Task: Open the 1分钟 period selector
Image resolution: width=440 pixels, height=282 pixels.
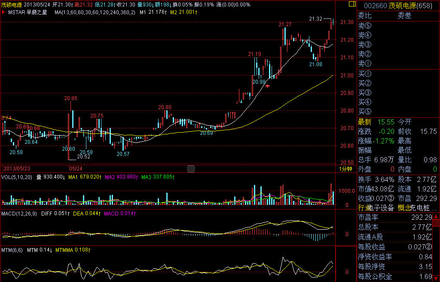Action: [346, 169]
